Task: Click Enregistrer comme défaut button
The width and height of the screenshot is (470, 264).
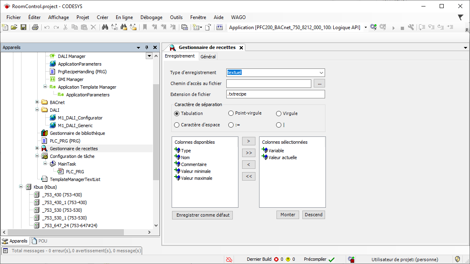Action: click(x=203, y=215)
